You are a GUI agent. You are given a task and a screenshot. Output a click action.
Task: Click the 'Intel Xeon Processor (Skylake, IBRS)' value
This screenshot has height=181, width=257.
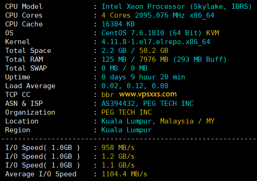coord(176,6)
